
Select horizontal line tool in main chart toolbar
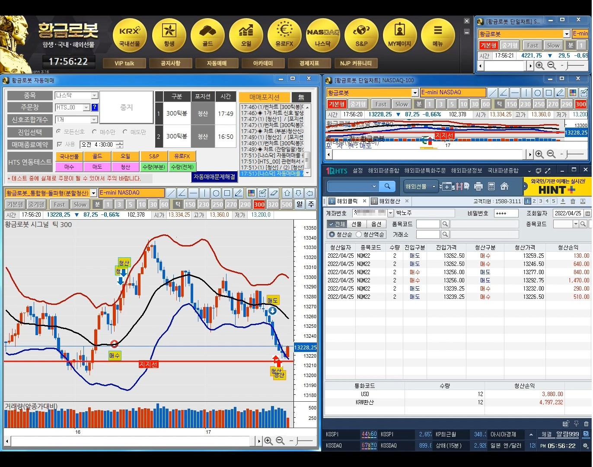coord(194,193)
